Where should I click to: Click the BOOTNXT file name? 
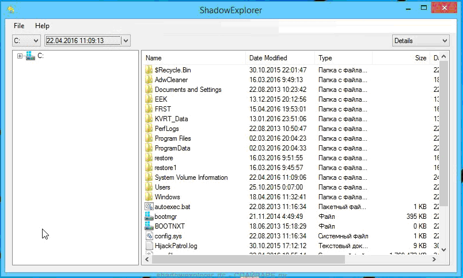[170, 226]
